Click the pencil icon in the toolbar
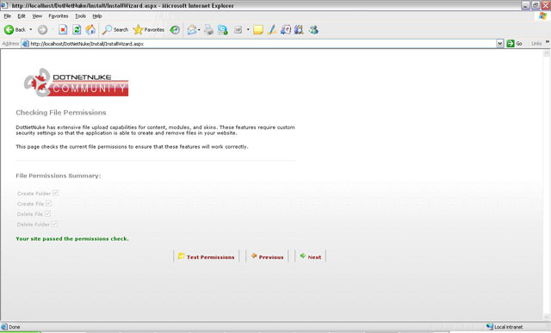 pyautogui.click(x=272, y=30)
